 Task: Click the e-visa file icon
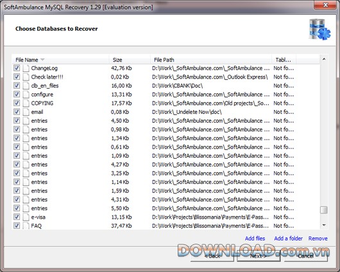[x=26, y=217]
